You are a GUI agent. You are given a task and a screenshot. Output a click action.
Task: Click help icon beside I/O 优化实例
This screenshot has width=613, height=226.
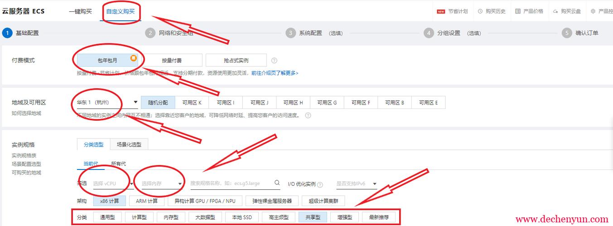pyautogui.click(x=320, y=184)
